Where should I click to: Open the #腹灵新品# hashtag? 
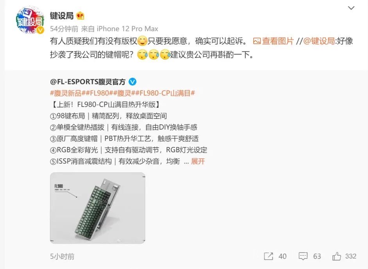pyautogui.click(x=66, y=93)
